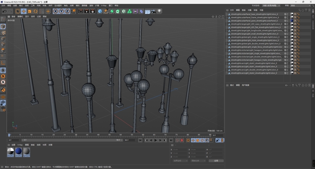The height and width of the screenshot is (169, 315).
Task: Activate the Rotate tool
Action: click(x=35, y=11)
